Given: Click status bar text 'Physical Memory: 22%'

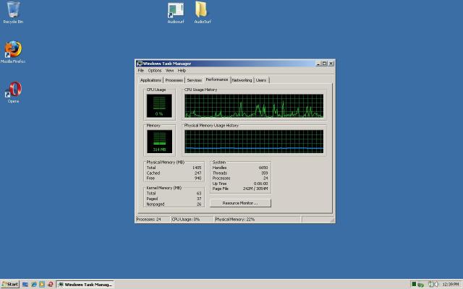Looking at the screenshot, I should tap(234, 220).
